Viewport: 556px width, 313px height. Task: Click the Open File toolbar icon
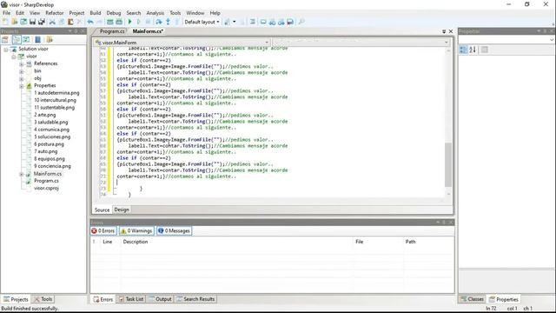click(x=15, y=22)
